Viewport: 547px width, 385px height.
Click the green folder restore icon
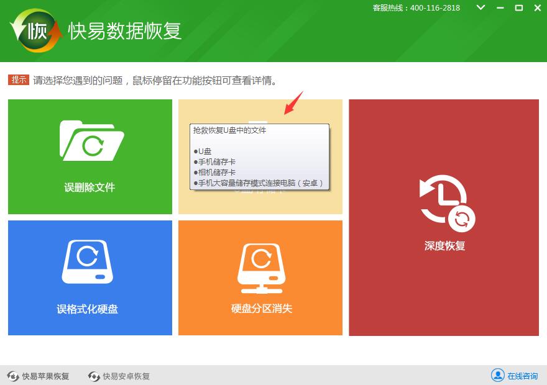[x=92, y=140]
